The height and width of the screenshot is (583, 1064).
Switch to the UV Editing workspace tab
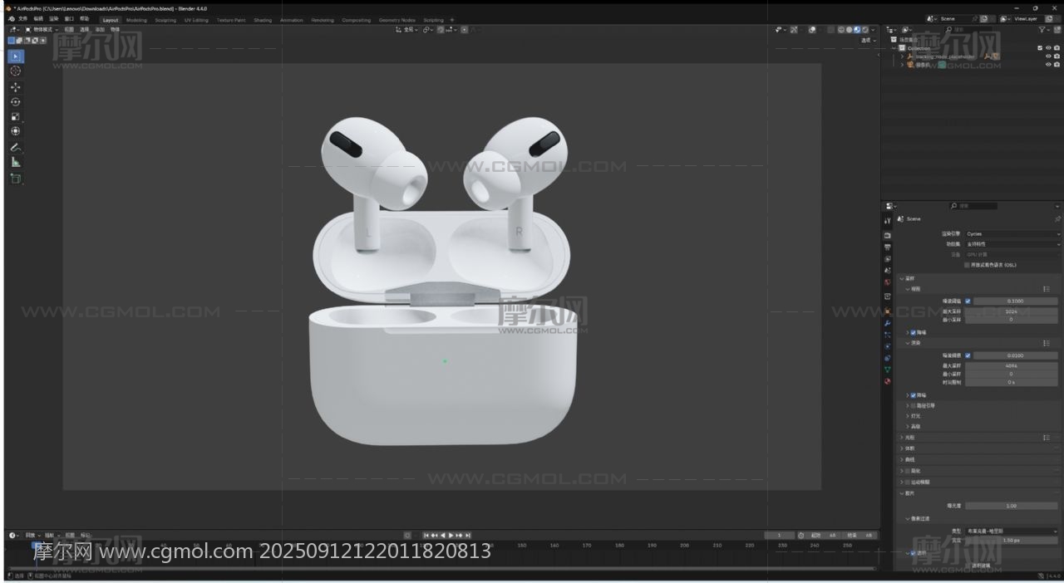(x=196, y=20)
